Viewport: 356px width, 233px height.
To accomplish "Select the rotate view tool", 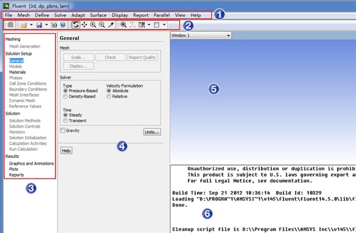I will tap(75, 25).
